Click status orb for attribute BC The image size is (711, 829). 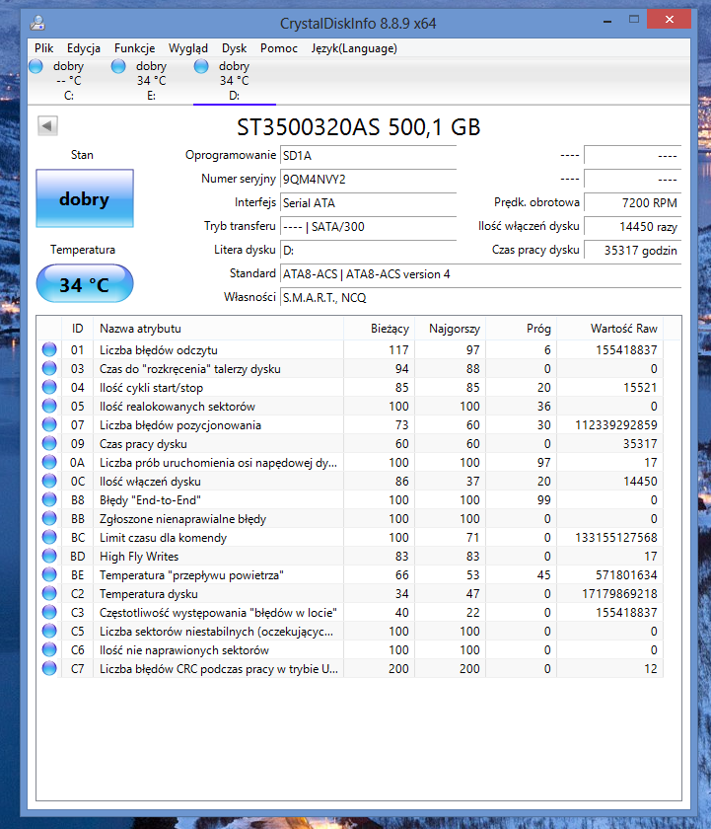[x=49, y=537]
